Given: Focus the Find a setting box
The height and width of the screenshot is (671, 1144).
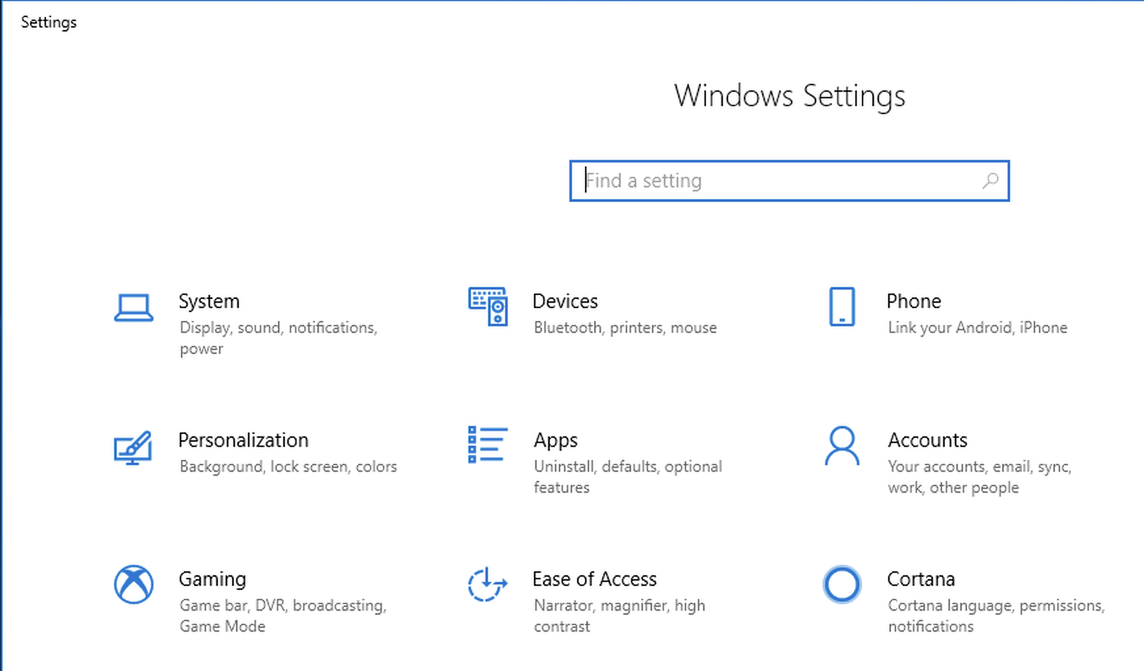Looking at the screenshot, I should point(789,181).
